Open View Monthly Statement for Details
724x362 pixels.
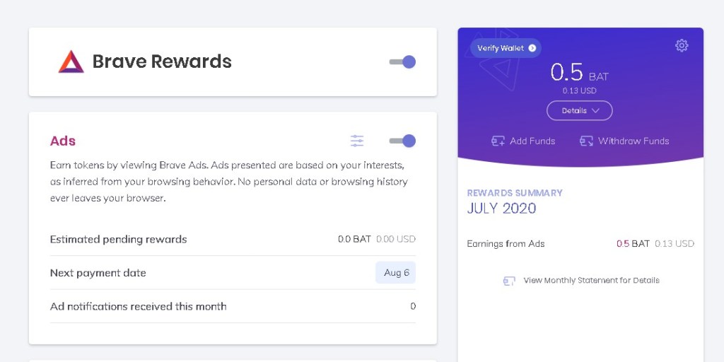(591, 281)
